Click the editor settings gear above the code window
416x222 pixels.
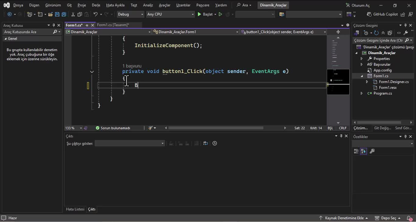click(x=348, y=25)
